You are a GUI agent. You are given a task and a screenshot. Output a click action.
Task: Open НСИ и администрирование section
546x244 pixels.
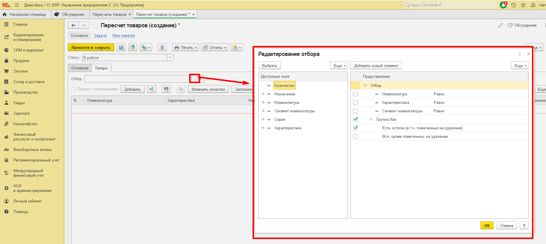coord(32,188)
